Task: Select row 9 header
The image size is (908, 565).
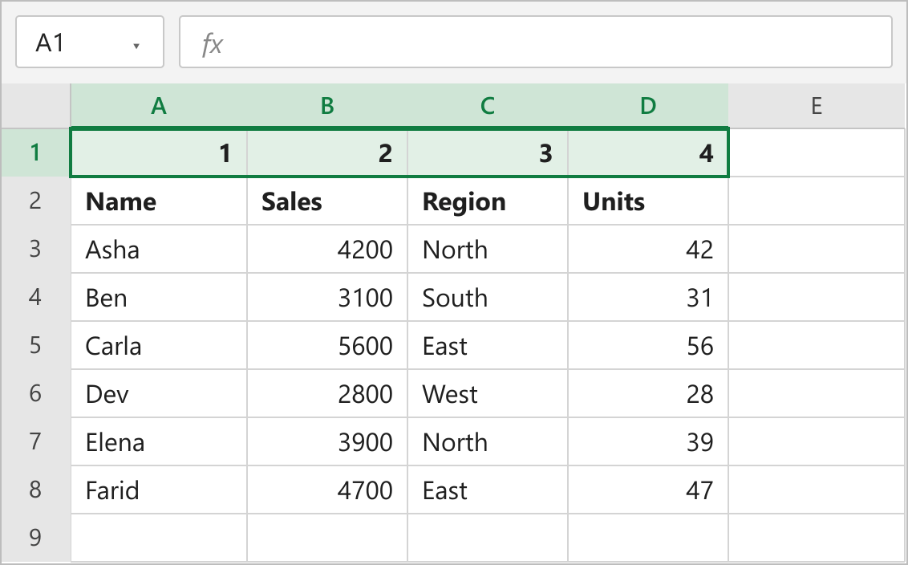Action: click(35, 537)
